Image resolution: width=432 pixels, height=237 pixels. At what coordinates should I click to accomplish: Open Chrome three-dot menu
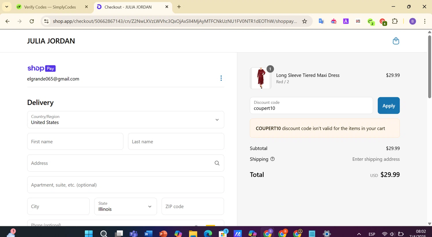coord(425,21)
